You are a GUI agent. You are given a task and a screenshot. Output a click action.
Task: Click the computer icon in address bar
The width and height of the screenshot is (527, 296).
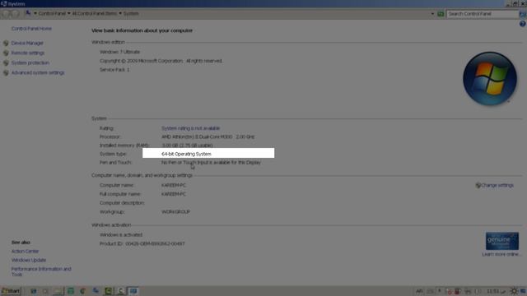[28, 13]
